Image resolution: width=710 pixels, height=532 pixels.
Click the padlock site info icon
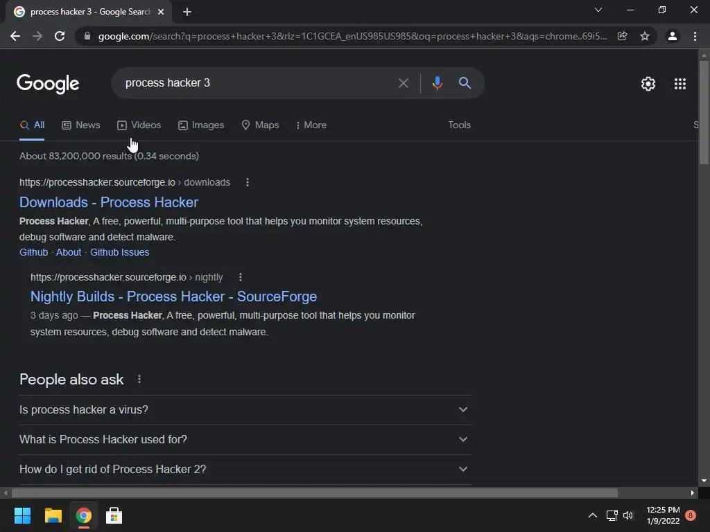click(87, 36)
